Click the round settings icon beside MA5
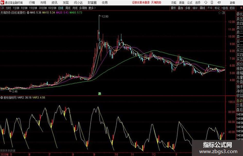This screenshot has height=156, width=243. pos(28,13)
